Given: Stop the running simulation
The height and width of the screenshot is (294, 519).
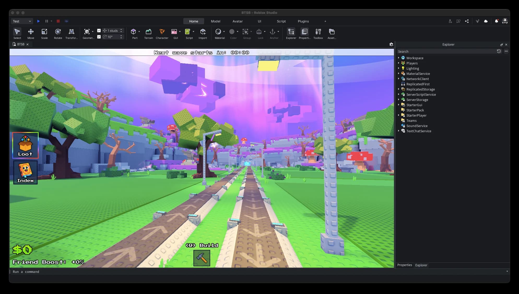Looking at the screenshot, I should pyautogui.click(x=58, y=21).
